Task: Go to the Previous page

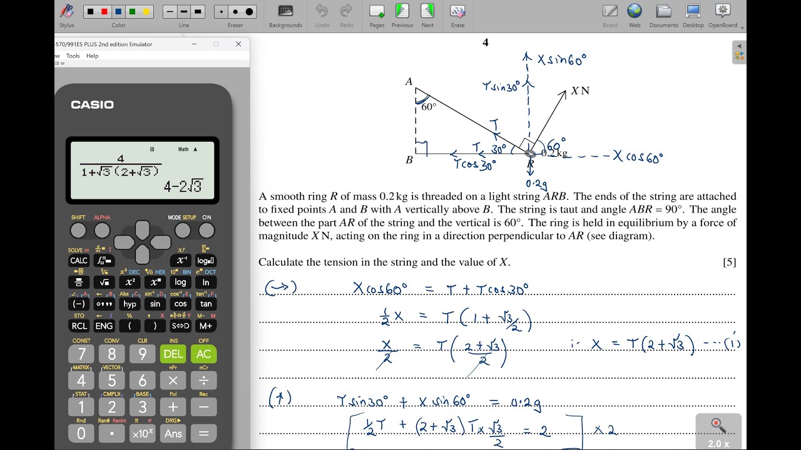Action: (402, 15)
